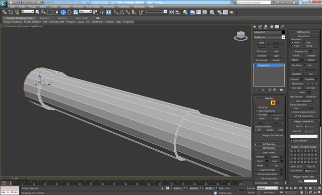Click the Select by Name icon
The width and height of the screenshot is (322, 195).
(x=43, y=12)
